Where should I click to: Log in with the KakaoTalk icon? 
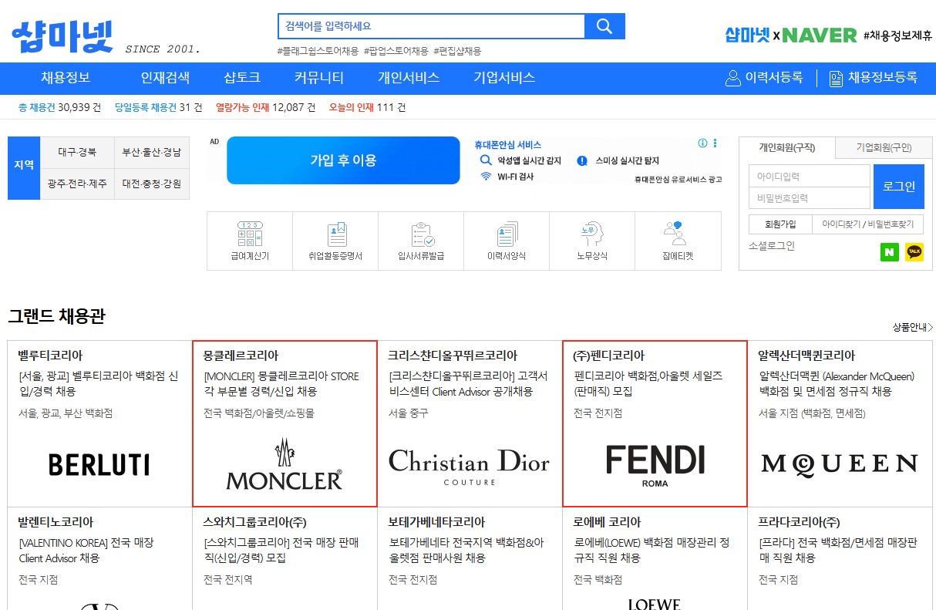tap(914, 251)
